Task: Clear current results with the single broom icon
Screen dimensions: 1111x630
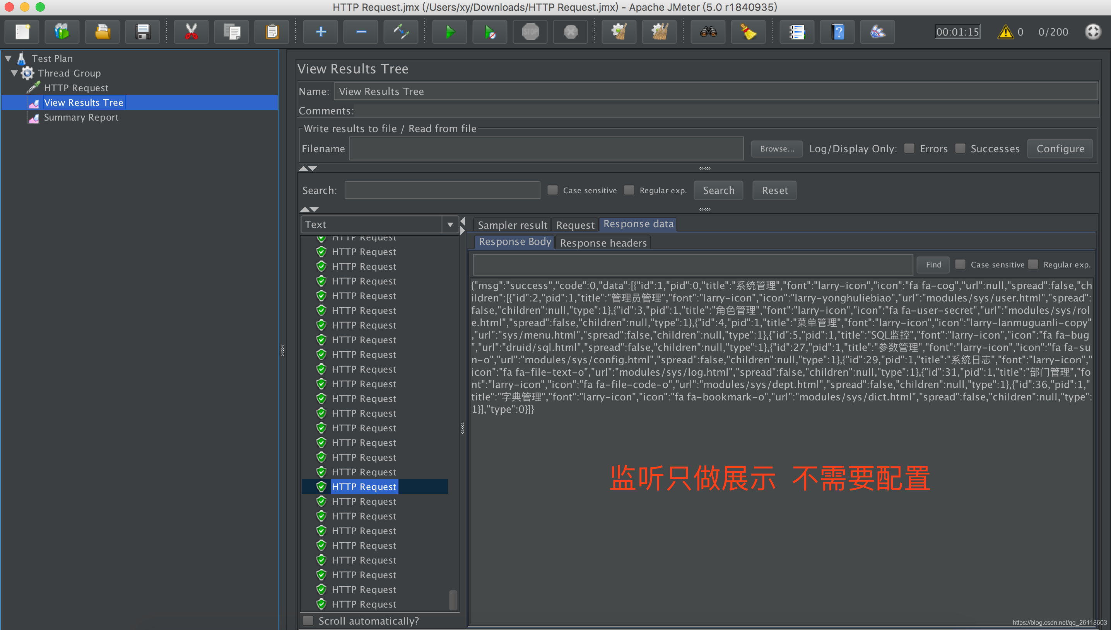Action: (x=619, y=32)
